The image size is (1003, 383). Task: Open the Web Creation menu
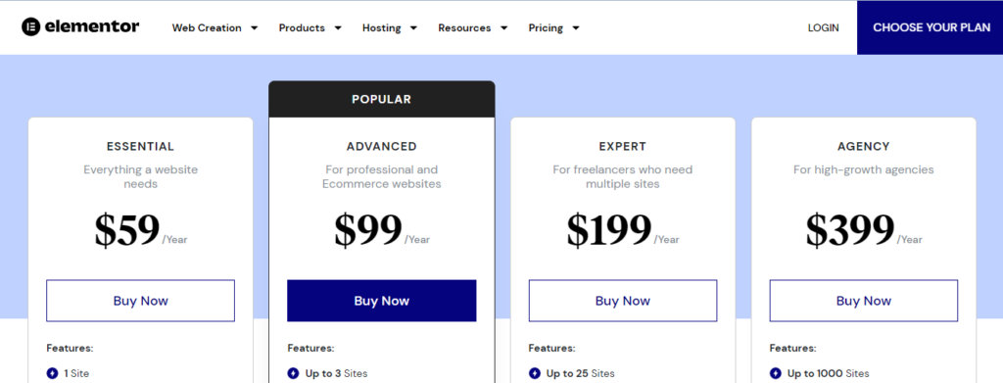click(207, 28)
